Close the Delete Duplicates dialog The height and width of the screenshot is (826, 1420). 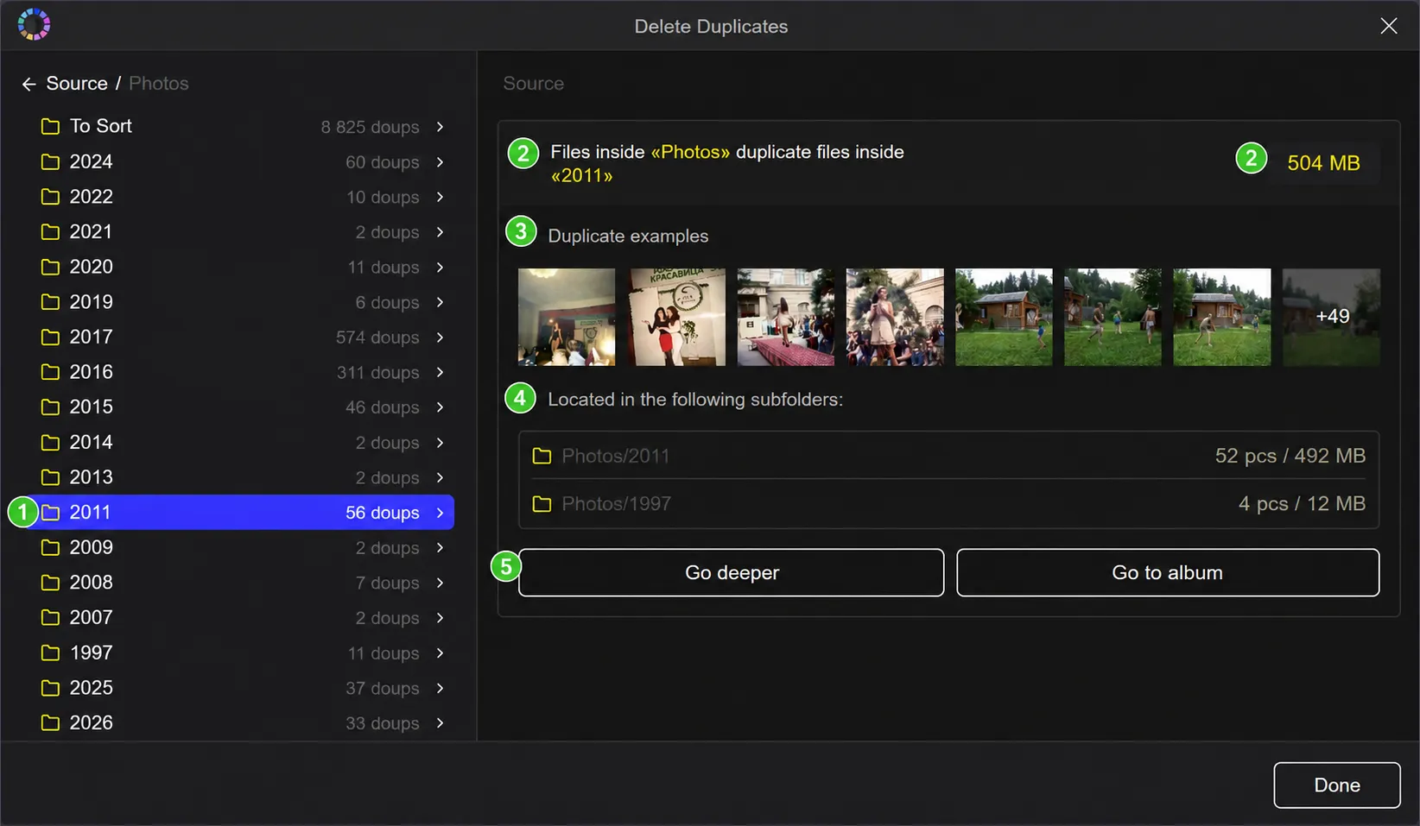pyautogui.click(x=1388, y=26)
